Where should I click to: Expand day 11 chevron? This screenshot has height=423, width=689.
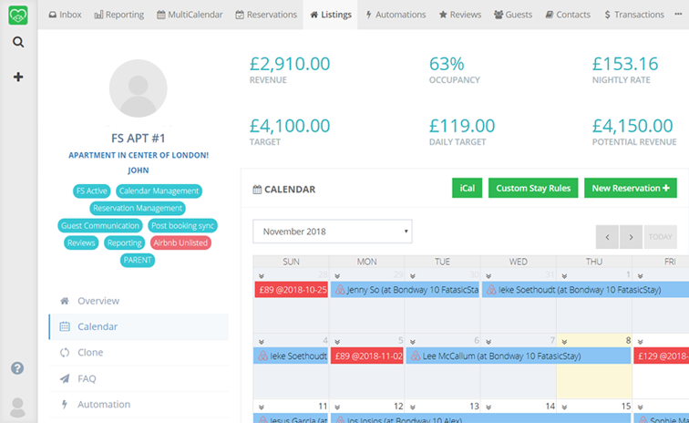click(262, 408)
